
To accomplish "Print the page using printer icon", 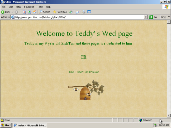I will pyautogui.click(x=84, y=12).
